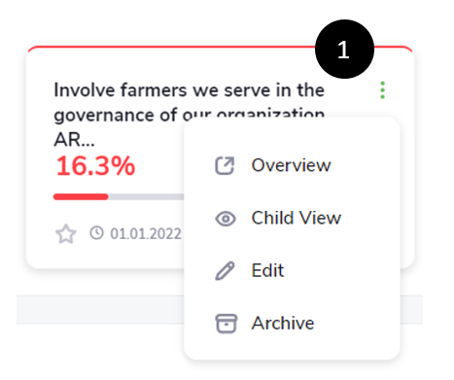
Task: Click the 16.3% progress value
Action: point(95,166)
